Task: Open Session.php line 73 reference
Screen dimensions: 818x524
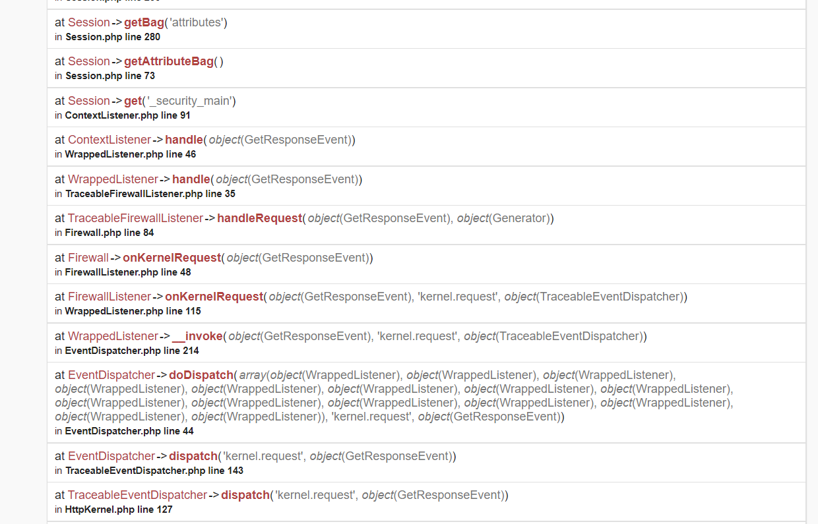Action: (110, 76)
